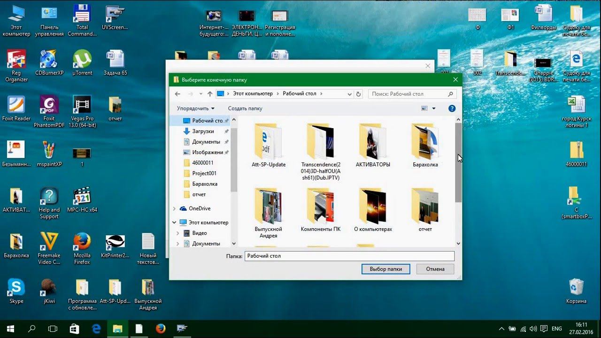Select the Skype desktop icon
The width and height of the screenshot is (601, 338).
point(16,291)
